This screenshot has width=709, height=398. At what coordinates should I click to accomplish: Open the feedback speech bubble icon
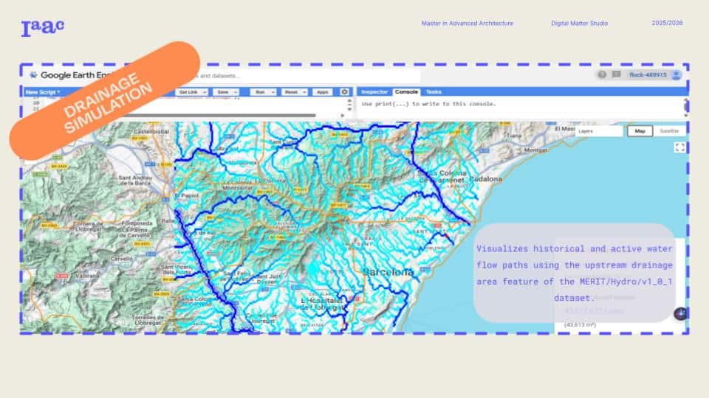click(x=616, y=74)
